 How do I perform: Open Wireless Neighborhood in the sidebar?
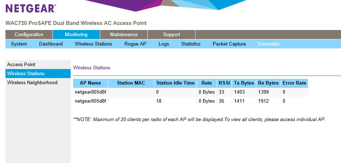point(38,83)
